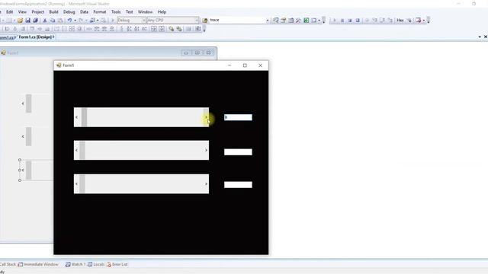Click the Save All toolbar icon
This screenshot has width=488, height=274.
tap(35, 21)
